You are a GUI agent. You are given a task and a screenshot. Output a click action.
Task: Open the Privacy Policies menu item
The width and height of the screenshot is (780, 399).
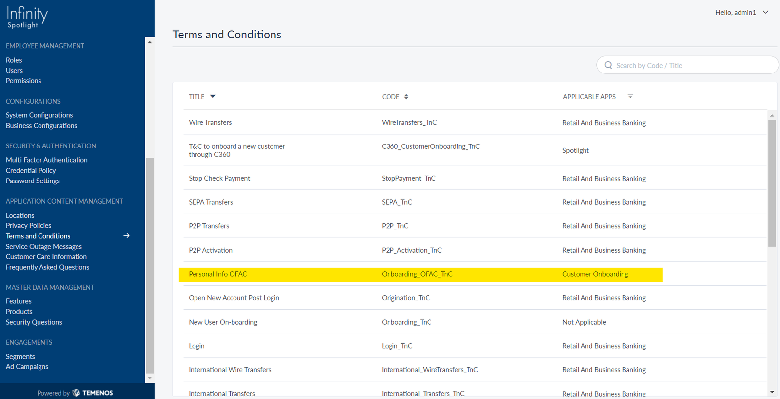[x=29, y=225]
